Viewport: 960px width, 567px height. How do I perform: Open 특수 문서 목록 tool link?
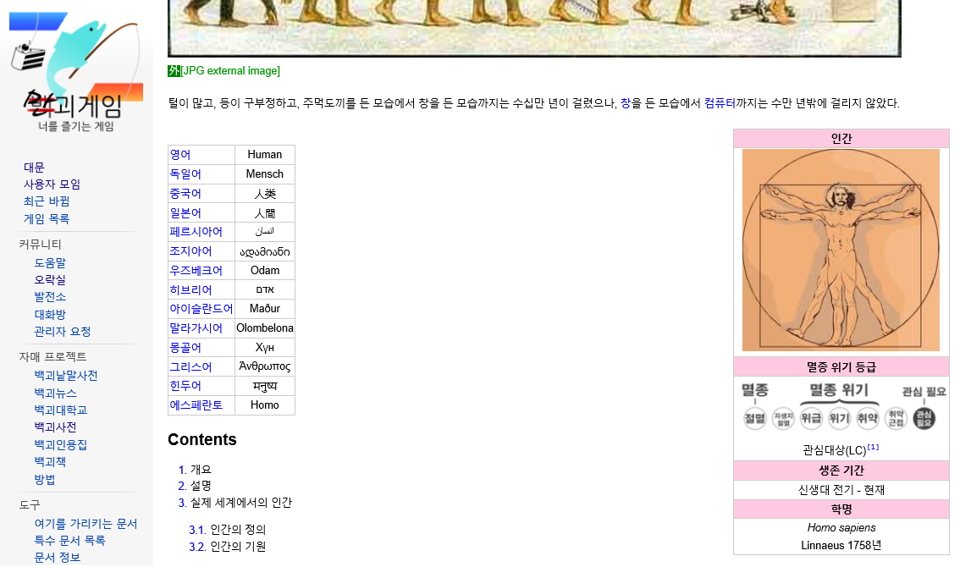[x=69, y=541]
